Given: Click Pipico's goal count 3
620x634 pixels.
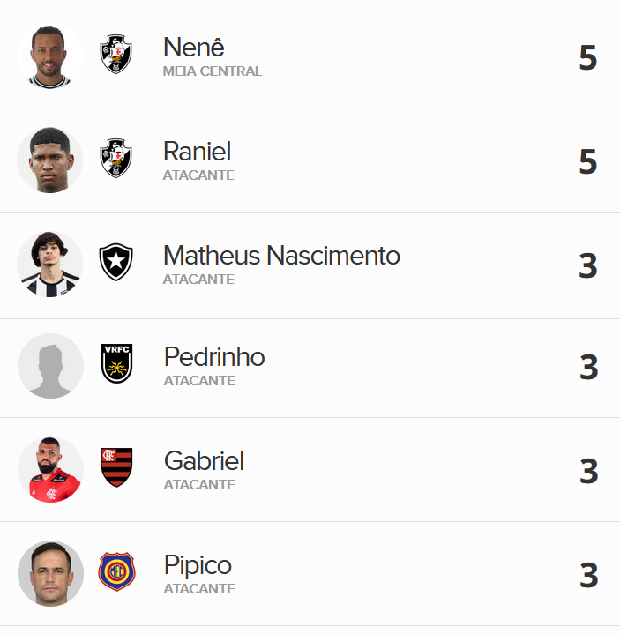Looking at the screenshot, I should [588, 576].
